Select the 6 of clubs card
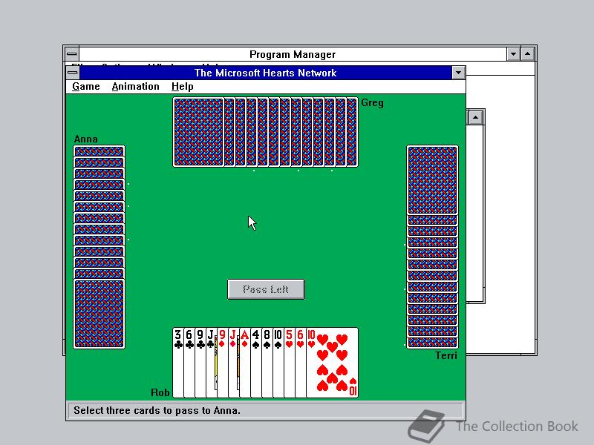 (x=189, y=363)
